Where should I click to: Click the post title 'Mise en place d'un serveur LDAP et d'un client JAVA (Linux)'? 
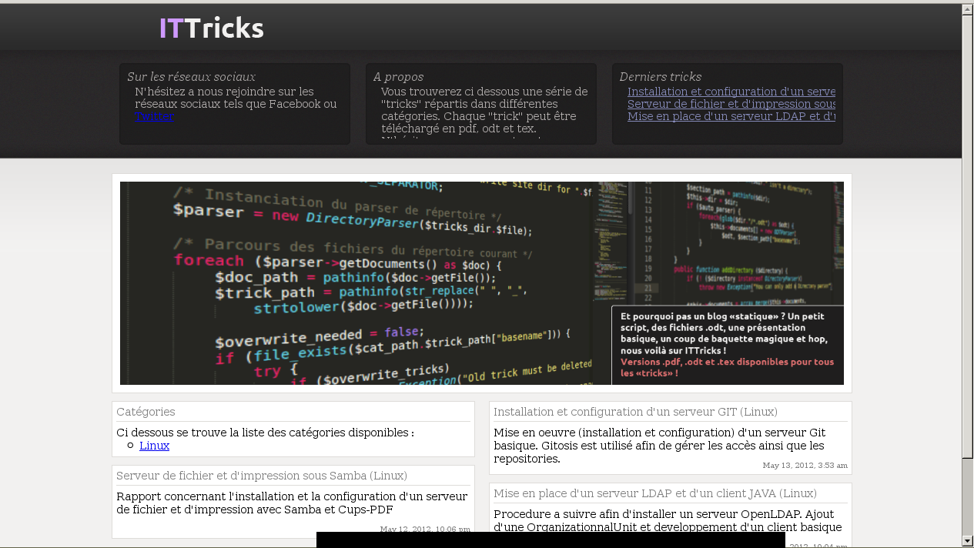(655, 493)
